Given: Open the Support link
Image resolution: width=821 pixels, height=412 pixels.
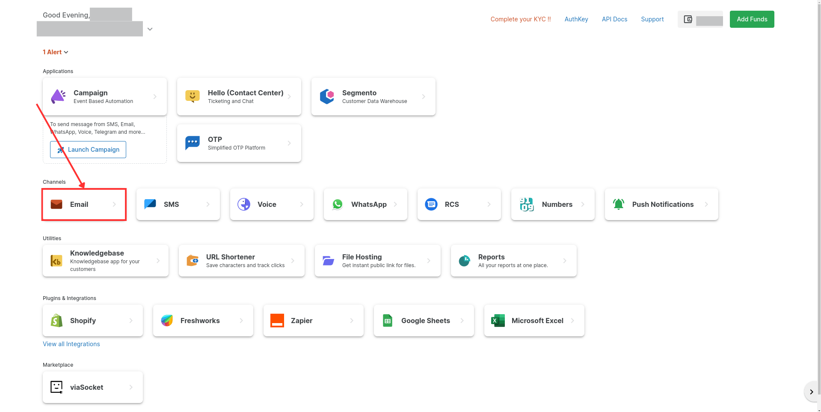Looking at the screenshot, I should click(652, 19).
